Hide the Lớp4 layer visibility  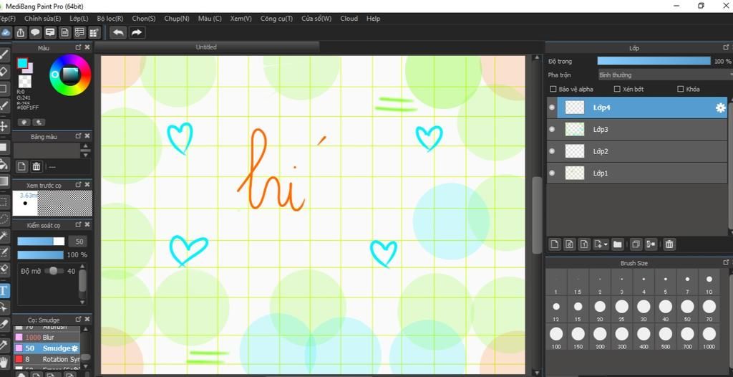click(x=552, y=108)
